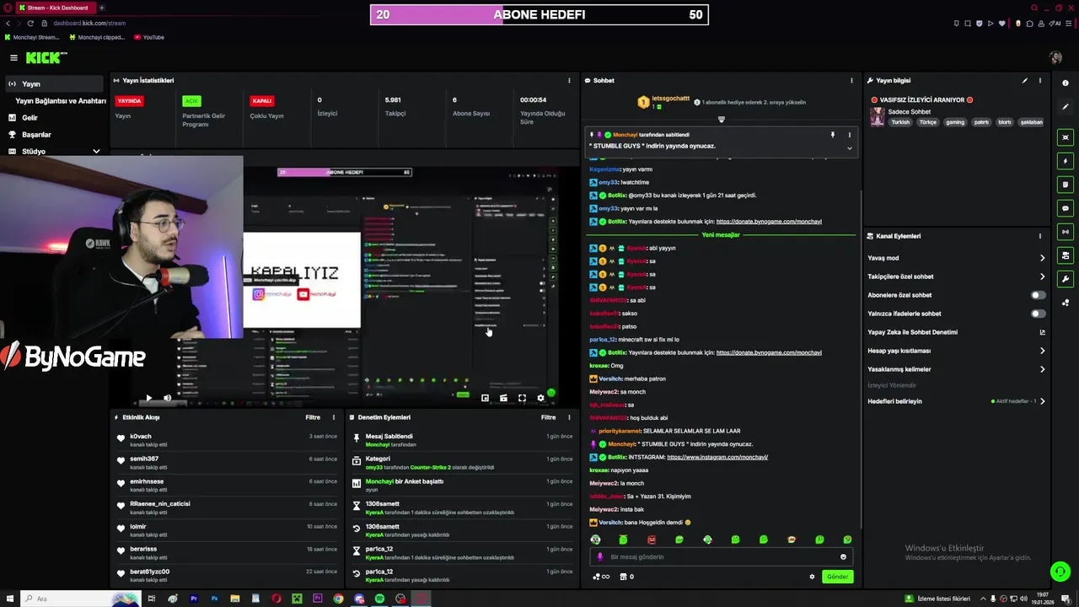The width and height of the screenshot is (1079, 607).
Task: Open chat settings gear icon
Action: (812, 577)
